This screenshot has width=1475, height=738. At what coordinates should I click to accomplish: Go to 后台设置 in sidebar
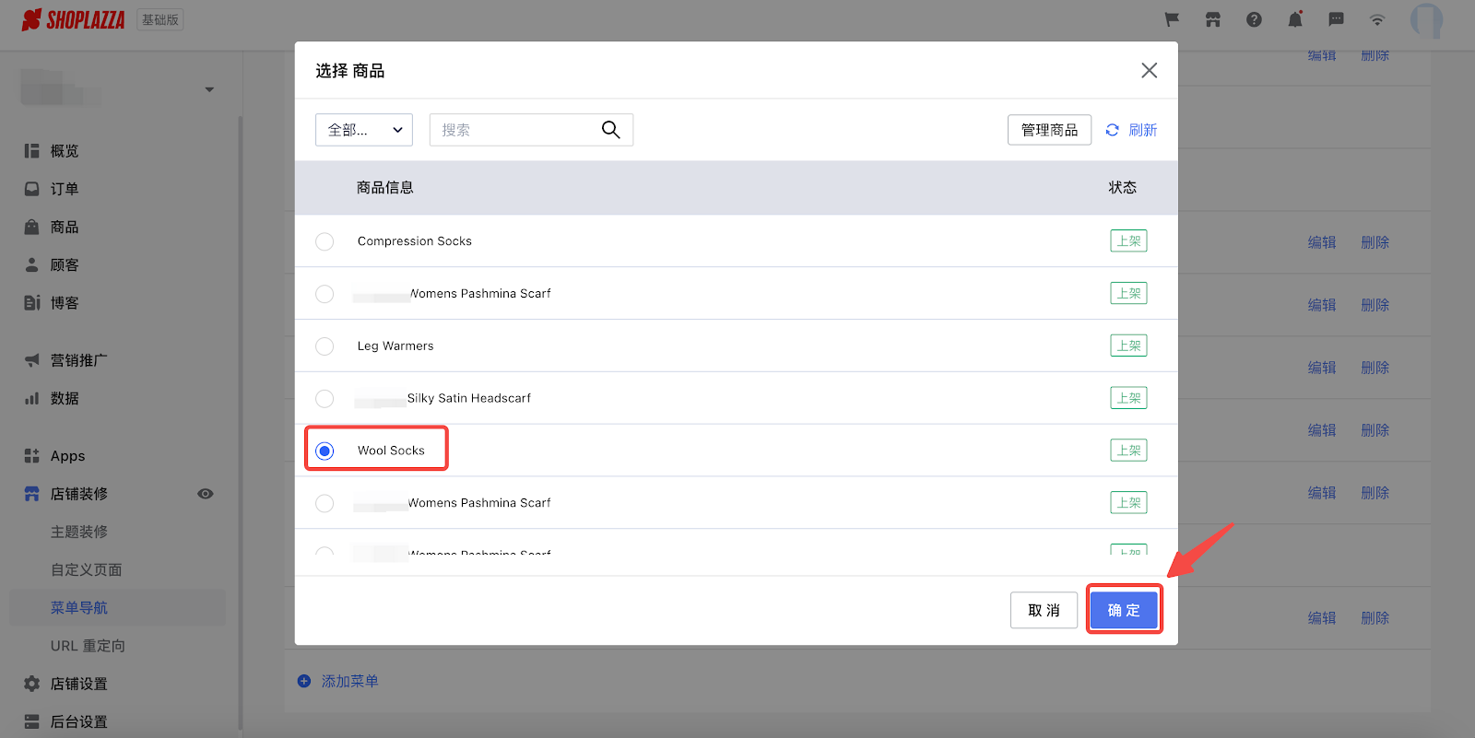tap(79, 721)
